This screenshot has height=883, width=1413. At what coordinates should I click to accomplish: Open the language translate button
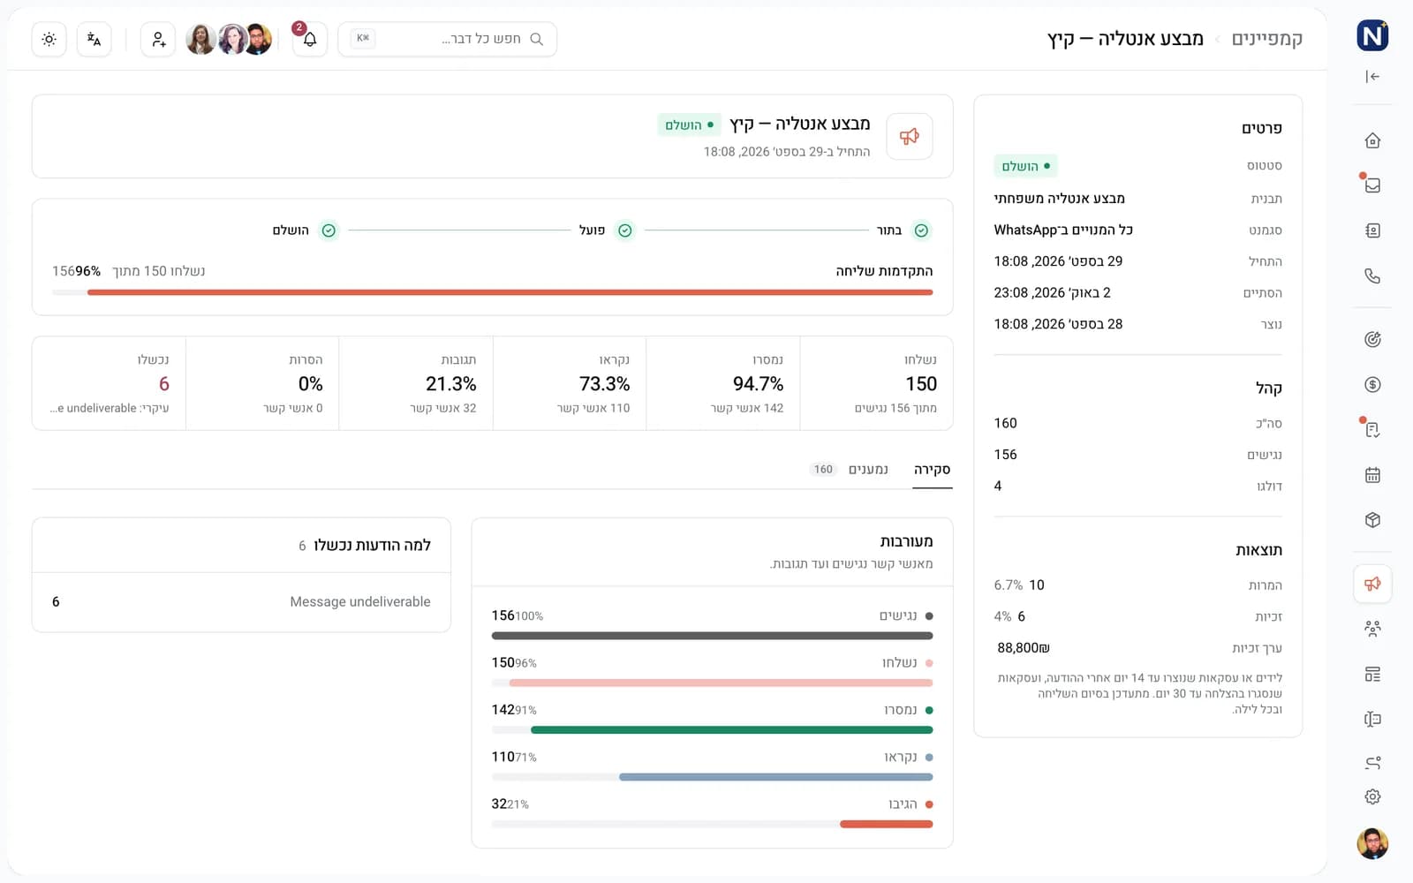94,39
